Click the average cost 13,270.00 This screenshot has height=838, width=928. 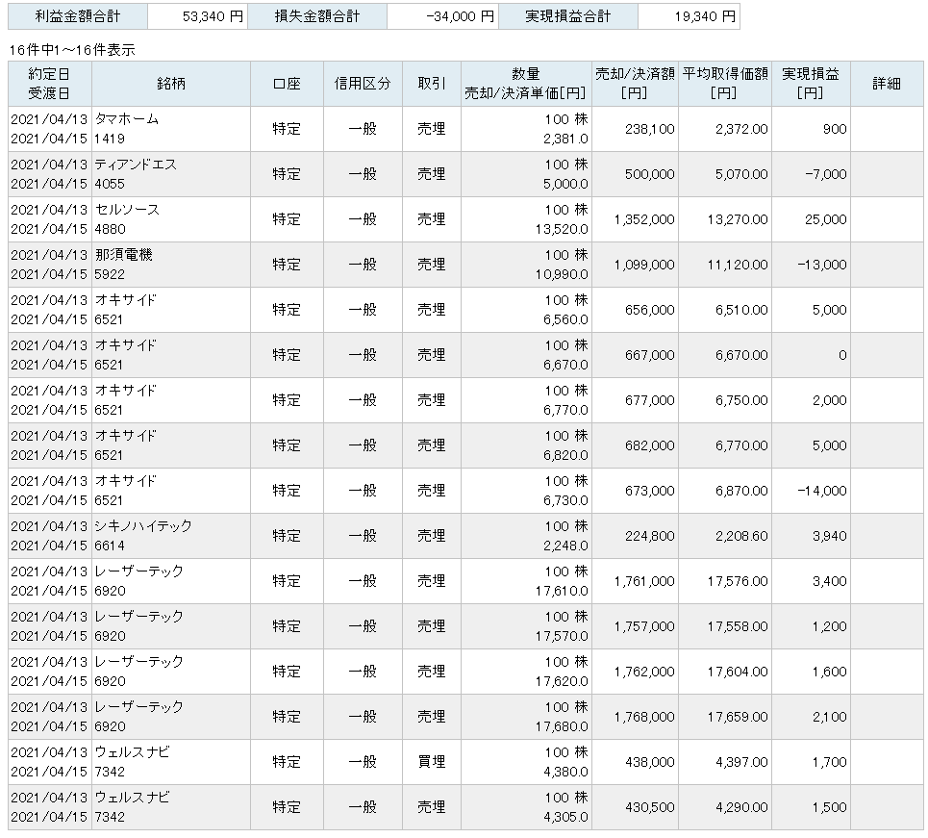(x=738, y=219)
